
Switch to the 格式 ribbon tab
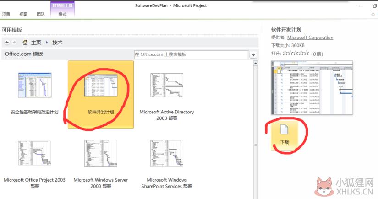tap(62, 14)
